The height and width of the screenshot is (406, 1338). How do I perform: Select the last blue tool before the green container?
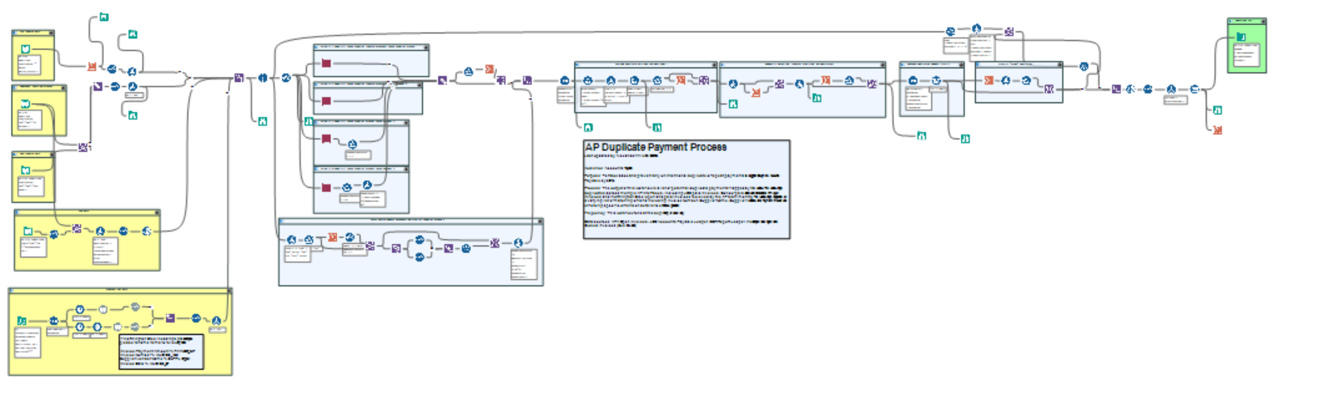point(1195,89)
